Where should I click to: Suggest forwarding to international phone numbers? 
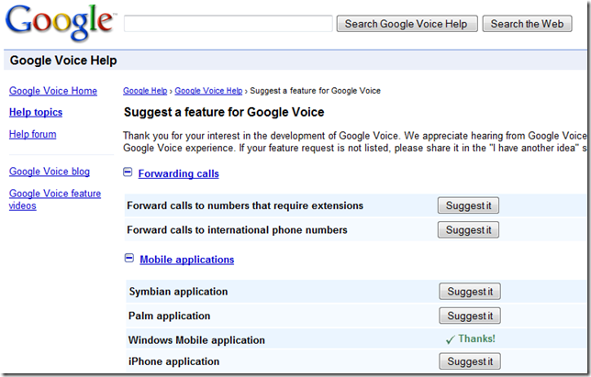(469, 229)
